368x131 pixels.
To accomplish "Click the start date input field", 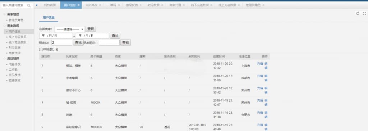I will pos(56,36).
